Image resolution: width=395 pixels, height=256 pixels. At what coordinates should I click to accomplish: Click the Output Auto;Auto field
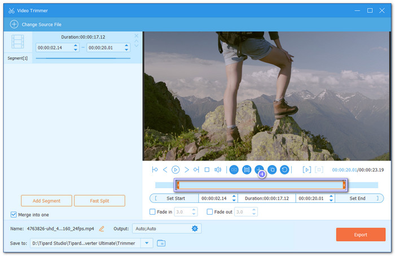[x=166, y=228]
